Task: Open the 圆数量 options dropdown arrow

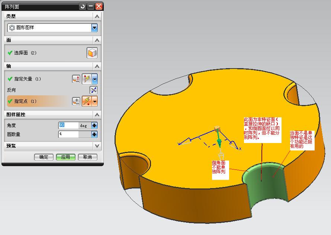Action: click(x=94, y=134)
